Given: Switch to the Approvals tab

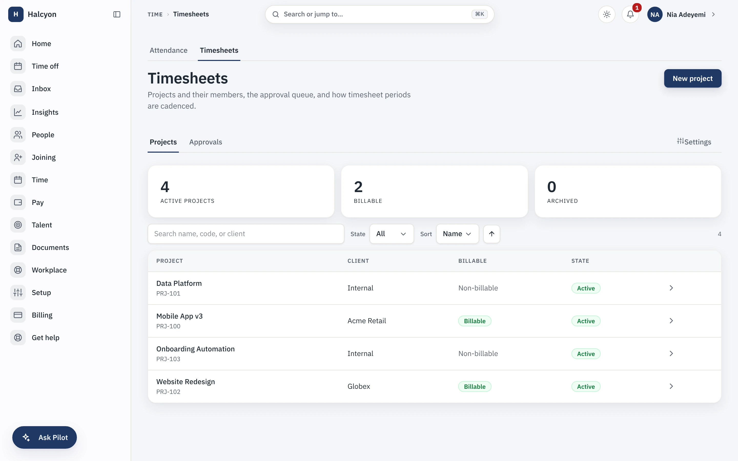Looking at the screenshot, I should pos(206,142).
